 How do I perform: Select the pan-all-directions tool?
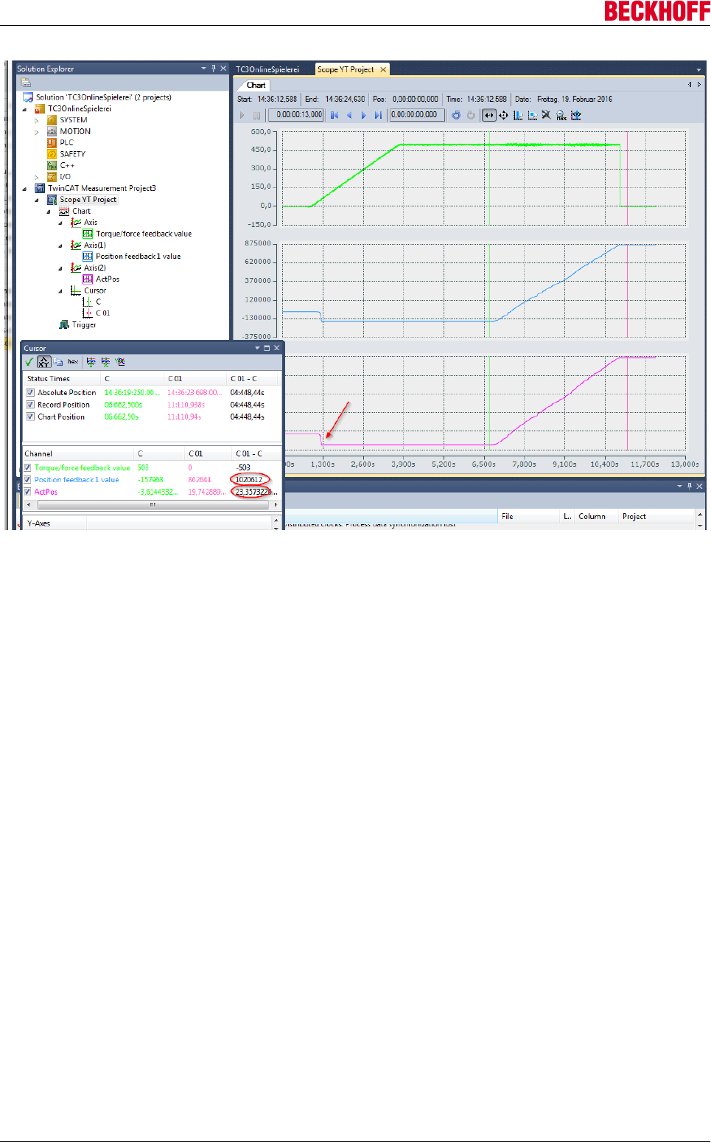click(x=503, y=115)
